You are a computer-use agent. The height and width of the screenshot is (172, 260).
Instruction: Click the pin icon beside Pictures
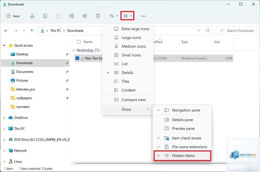tap(67, 81)
